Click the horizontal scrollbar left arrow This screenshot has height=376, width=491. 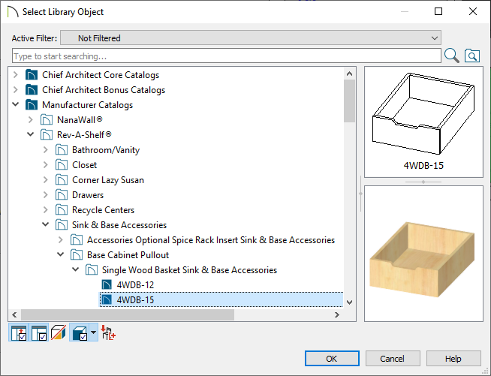(14, 314)
